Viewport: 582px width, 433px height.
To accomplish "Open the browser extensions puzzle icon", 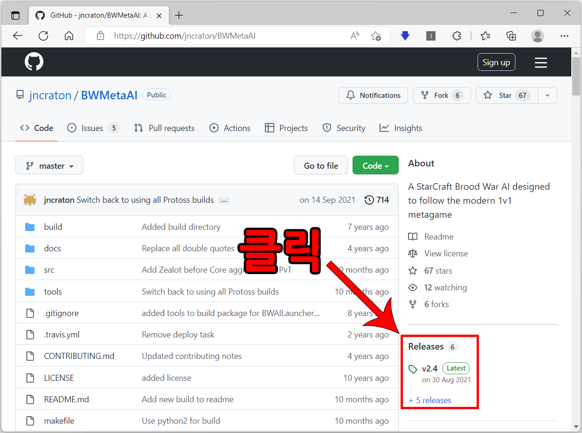I will coord(457,36).
